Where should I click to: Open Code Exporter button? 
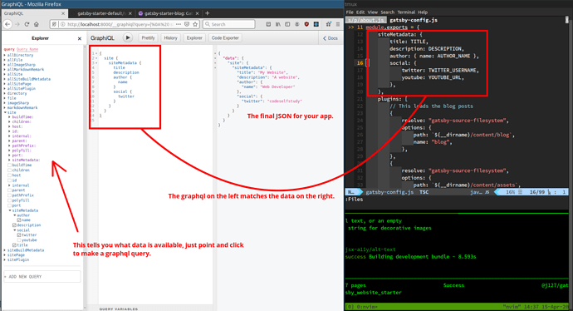[x=225, y=37]
